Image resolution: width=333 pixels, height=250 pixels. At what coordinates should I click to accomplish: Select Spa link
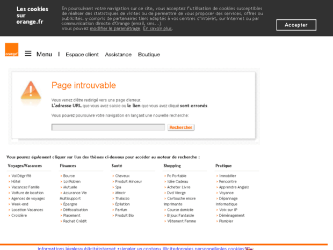coord(118,187)
